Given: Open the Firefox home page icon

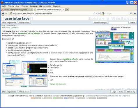Looking at the screenshot, I should click(135, 13).
